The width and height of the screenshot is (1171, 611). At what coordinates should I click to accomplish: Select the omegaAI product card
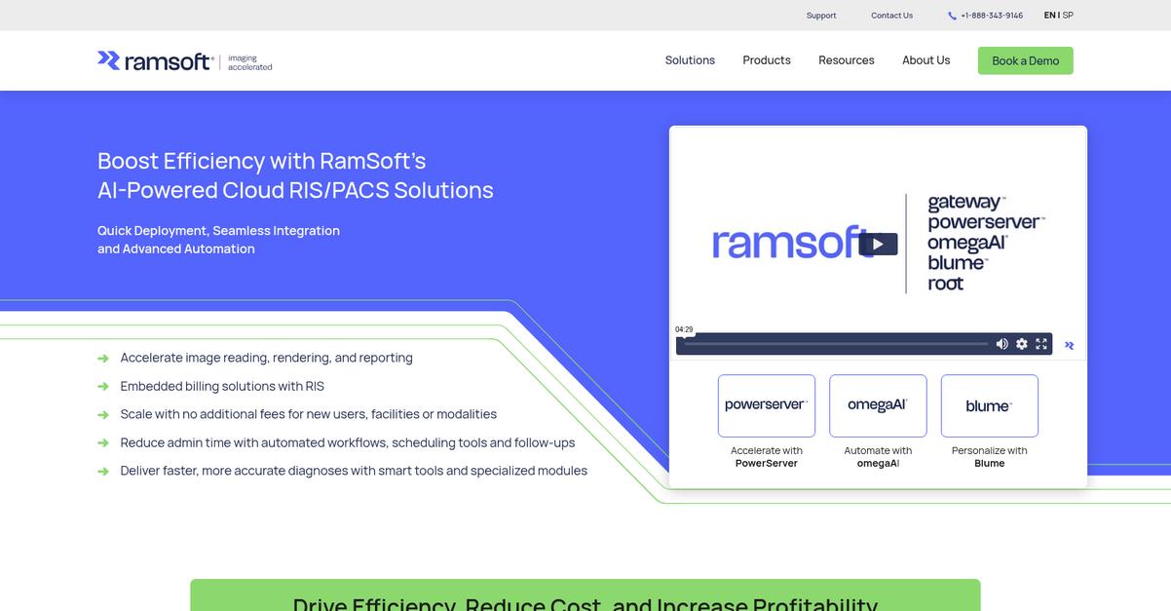878,405
